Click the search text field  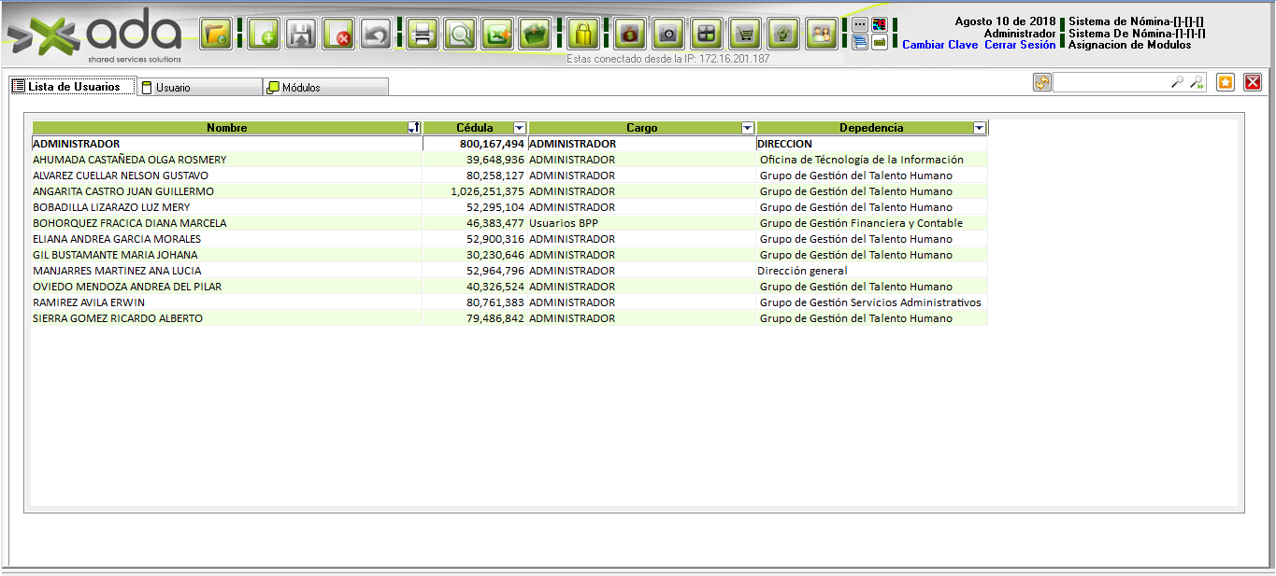[x=1111, y=82]
